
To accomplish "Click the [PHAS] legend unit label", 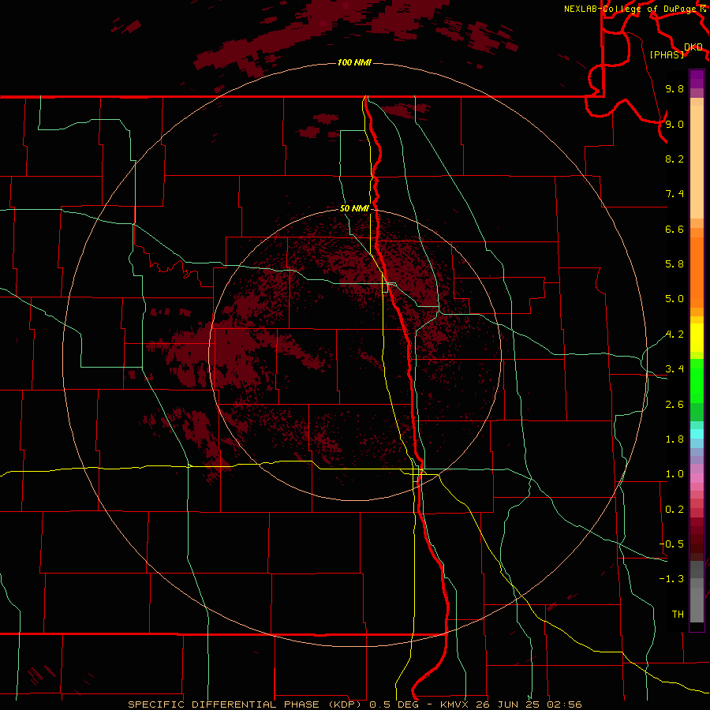I will pyautogui.click(x=667, y=55).
